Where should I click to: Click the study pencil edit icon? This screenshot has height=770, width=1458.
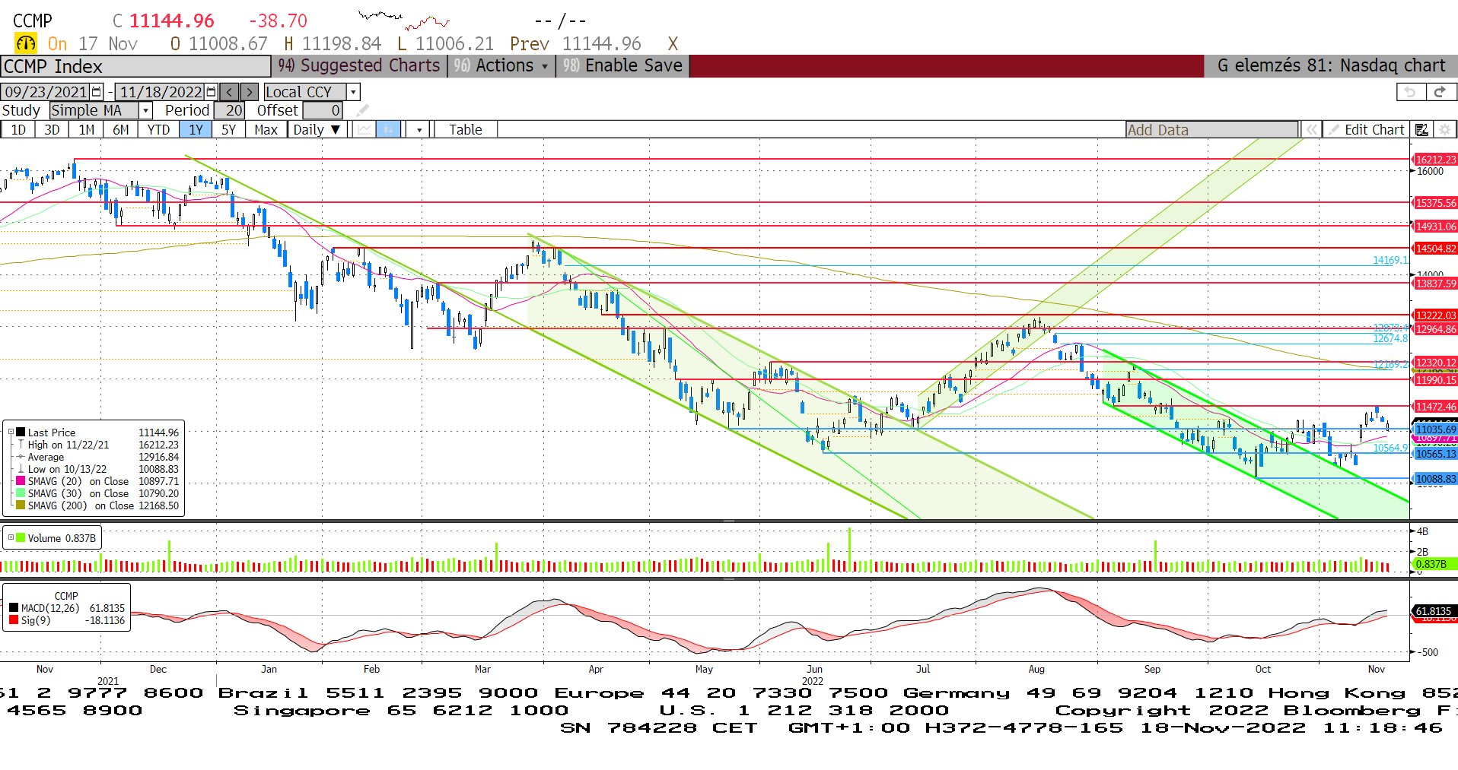tap(362, 111)
